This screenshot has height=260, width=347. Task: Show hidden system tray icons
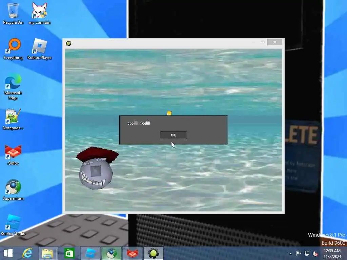290,254
